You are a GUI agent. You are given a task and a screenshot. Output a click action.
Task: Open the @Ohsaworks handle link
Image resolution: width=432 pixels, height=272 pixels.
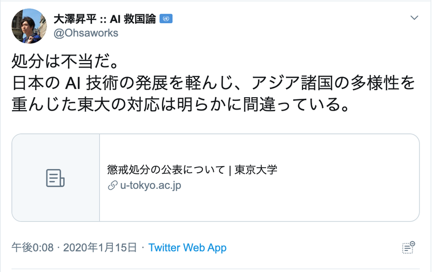[85, 33]
